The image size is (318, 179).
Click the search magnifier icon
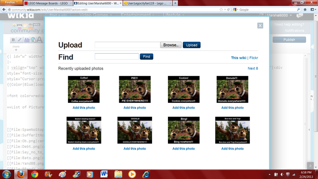(x=298, y=9)
